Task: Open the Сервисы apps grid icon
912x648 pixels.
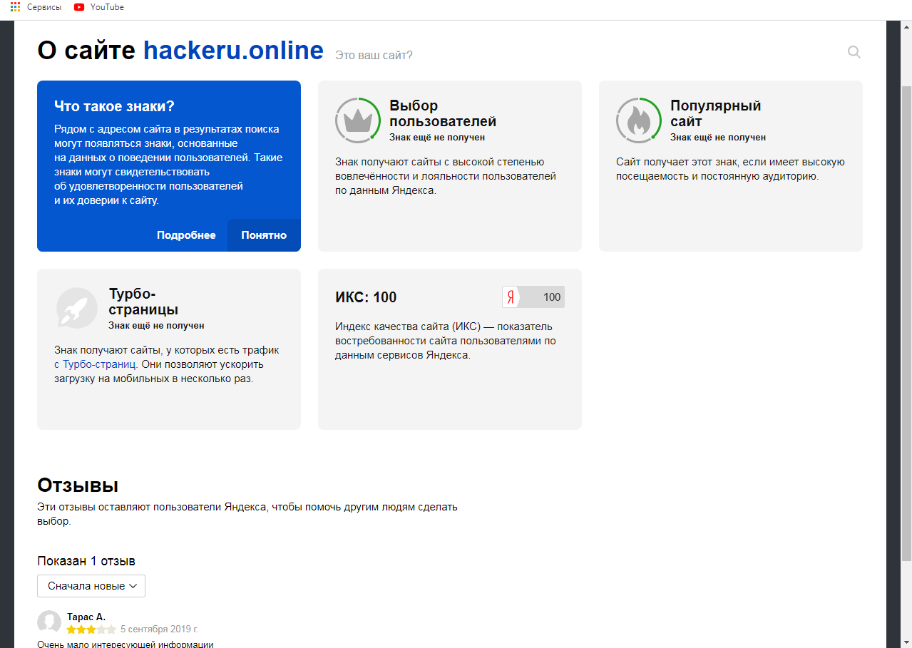Action: coord(15,7)
